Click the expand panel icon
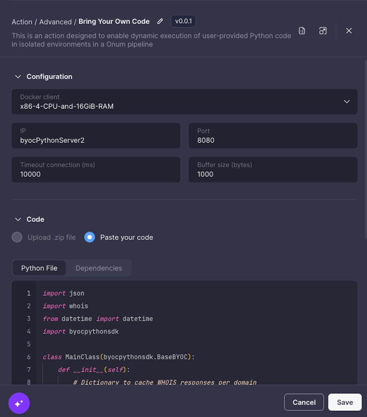 click(323, 31)
